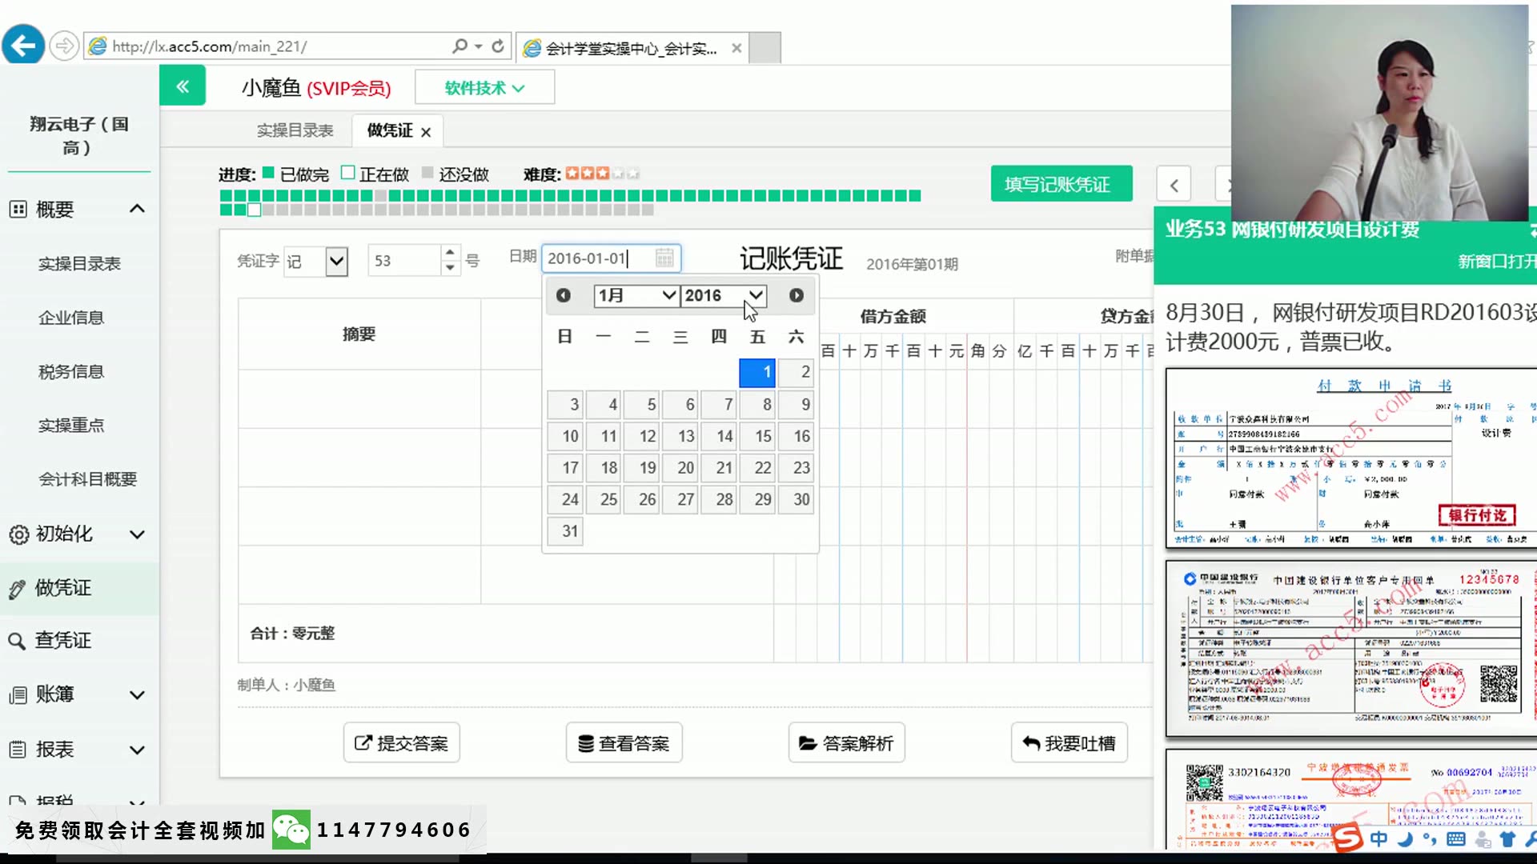Click the 提交答案 button
1537x864 pixels.
pos(401,742)
